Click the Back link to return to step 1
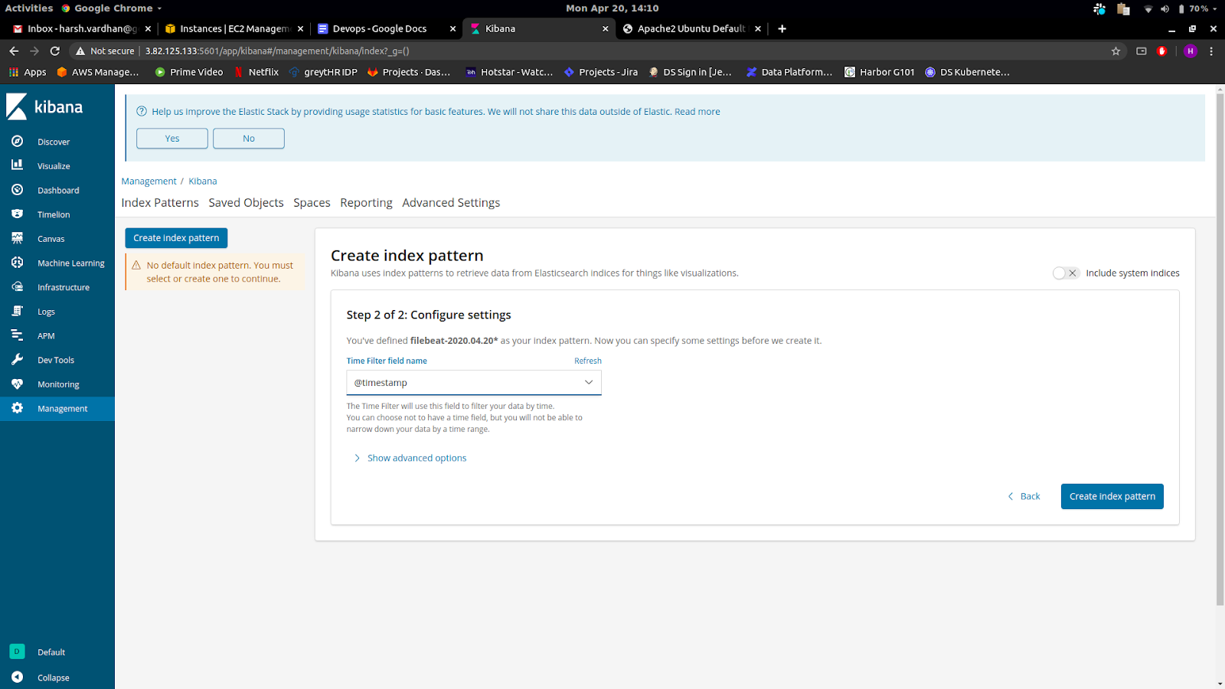 tap(1024, 496)
